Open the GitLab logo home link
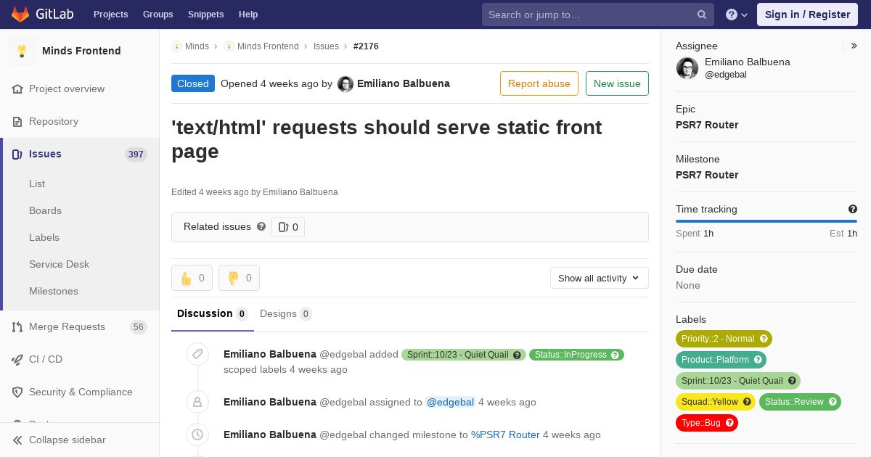 click(x=41, y=14)
